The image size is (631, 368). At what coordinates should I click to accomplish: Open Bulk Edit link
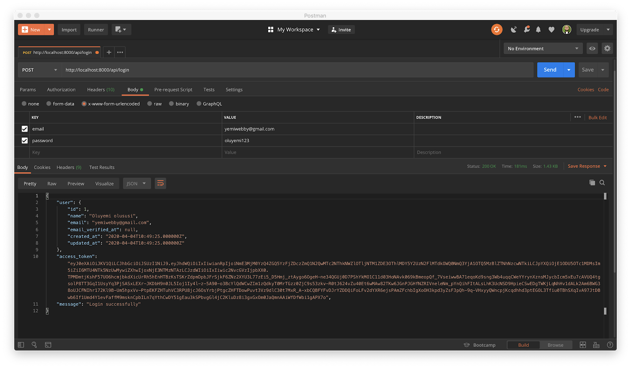597,117
